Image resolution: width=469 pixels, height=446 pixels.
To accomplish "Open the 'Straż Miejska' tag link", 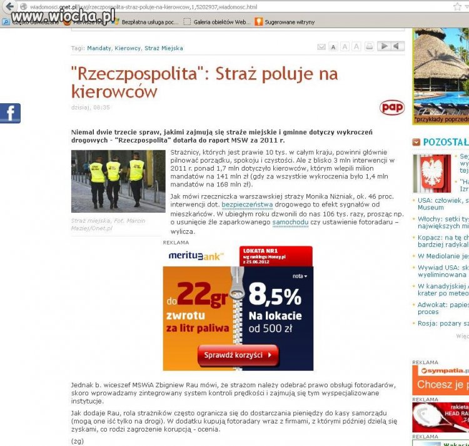I will pos(164,48).
